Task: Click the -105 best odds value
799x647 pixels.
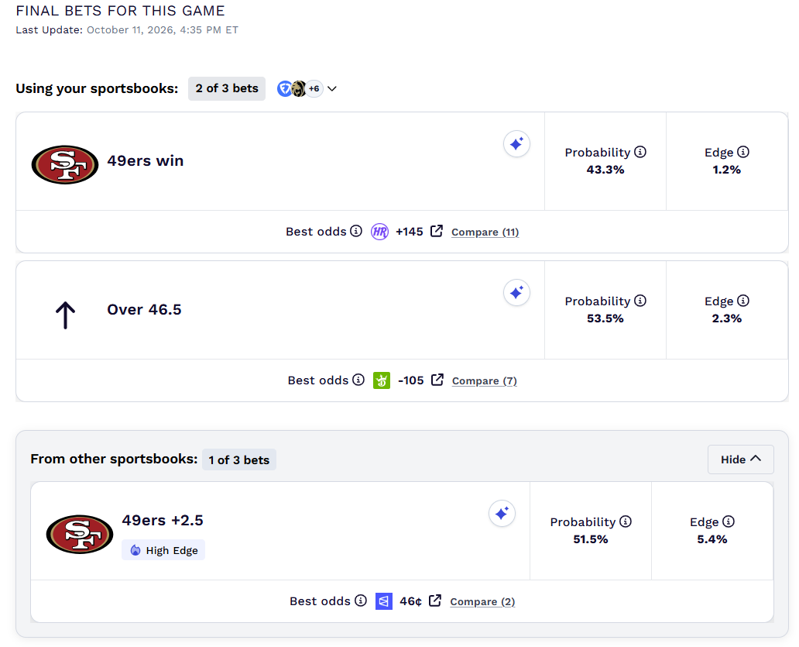Action: coord(410,380)
